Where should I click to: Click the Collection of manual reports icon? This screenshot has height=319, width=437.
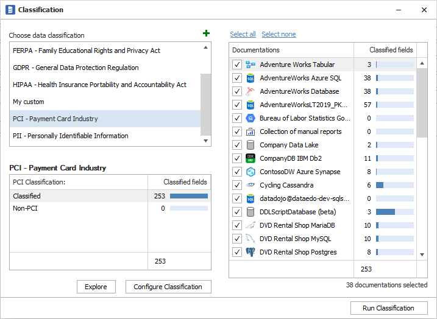pyautogui.click(x=250, y=131)
